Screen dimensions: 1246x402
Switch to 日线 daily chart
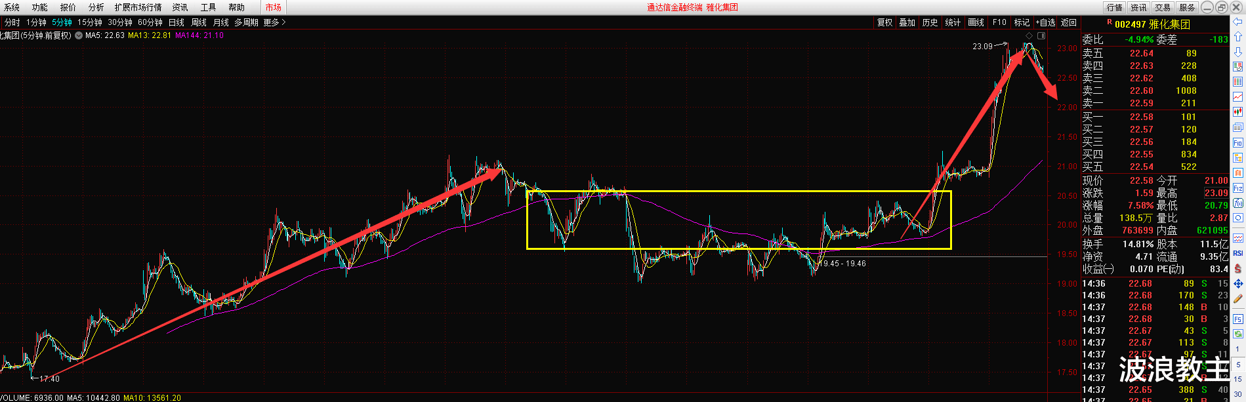click(x=177, y=22)
